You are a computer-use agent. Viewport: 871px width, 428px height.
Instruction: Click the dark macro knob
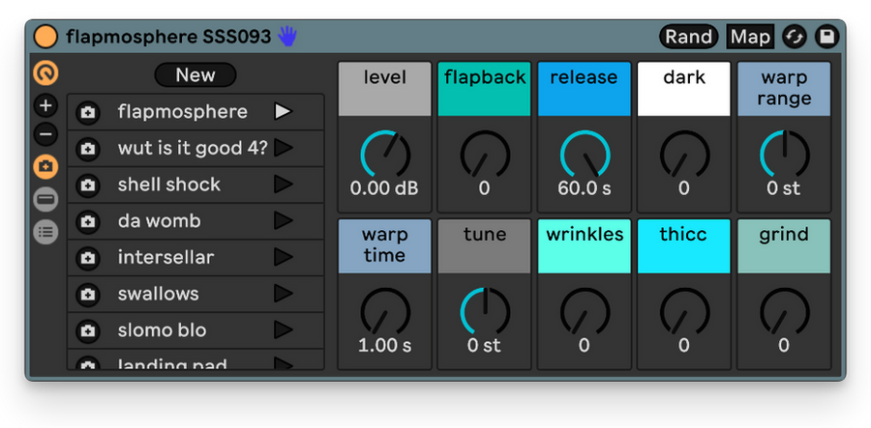(x=684, y=155)
